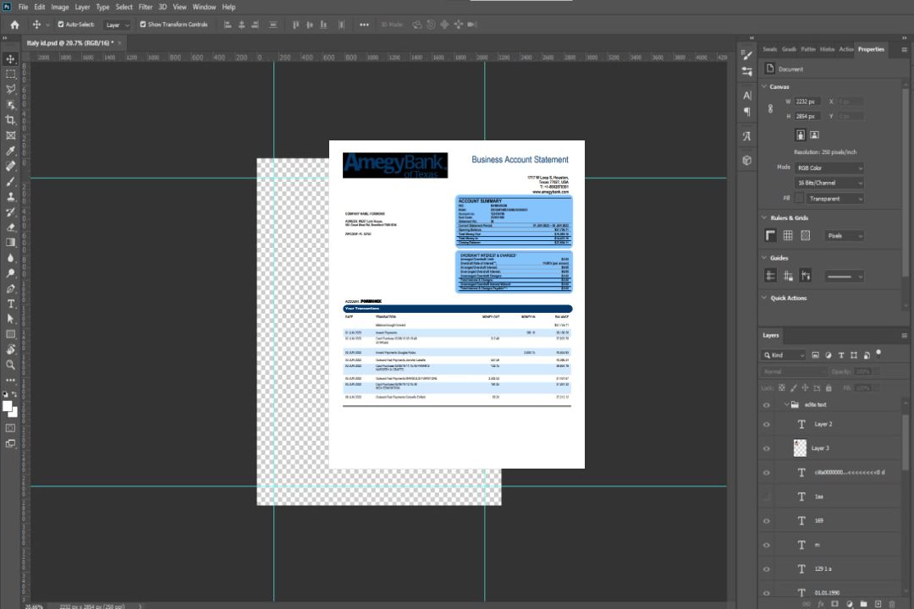Click the more options ellipsis in options bar

click(x=364, y=25)
